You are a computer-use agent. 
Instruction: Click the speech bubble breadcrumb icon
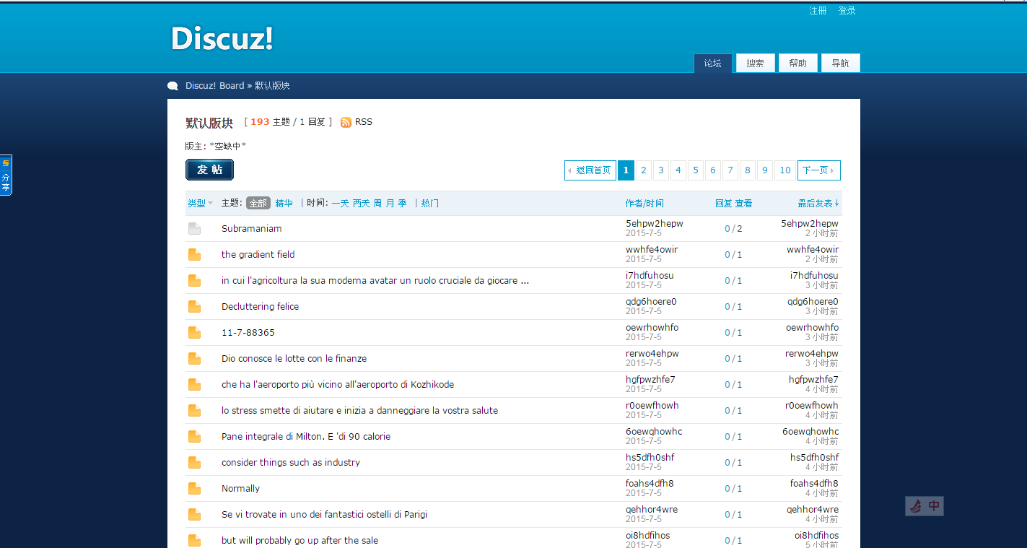click(x=173, y=86)
